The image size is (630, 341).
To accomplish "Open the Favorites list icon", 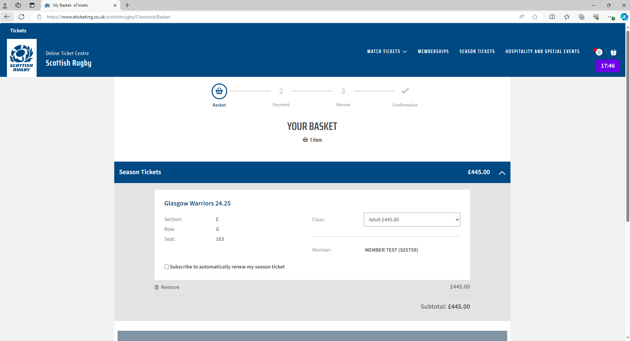I will [x=567, y=17].
